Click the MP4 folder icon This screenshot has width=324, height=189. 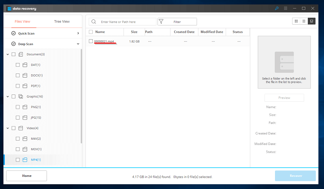coord(25,160)
